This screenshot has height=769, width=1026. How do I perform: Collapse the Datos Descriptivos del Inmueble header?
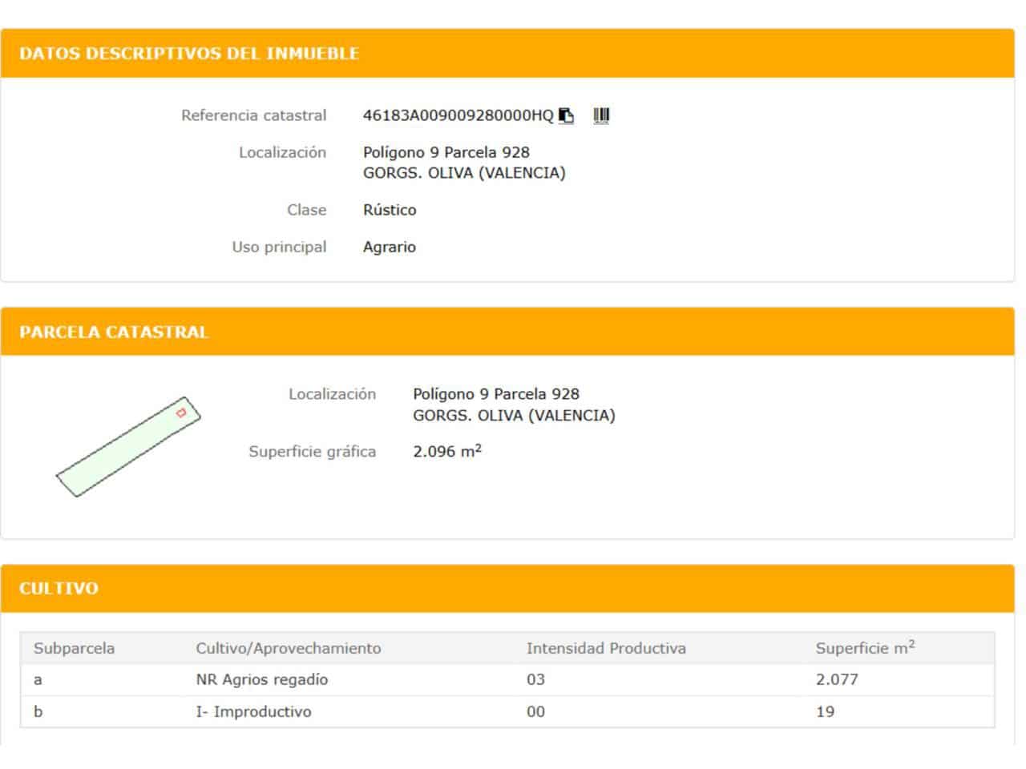tap(189, 54)
